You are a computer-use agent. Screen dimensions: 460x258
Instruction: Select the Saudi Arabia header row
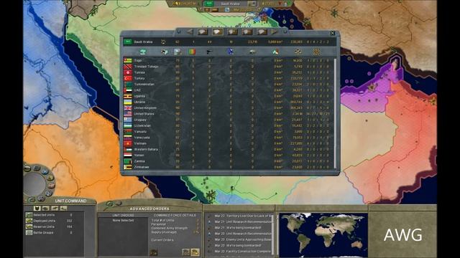pyautogui.click(x=229, y=42)
